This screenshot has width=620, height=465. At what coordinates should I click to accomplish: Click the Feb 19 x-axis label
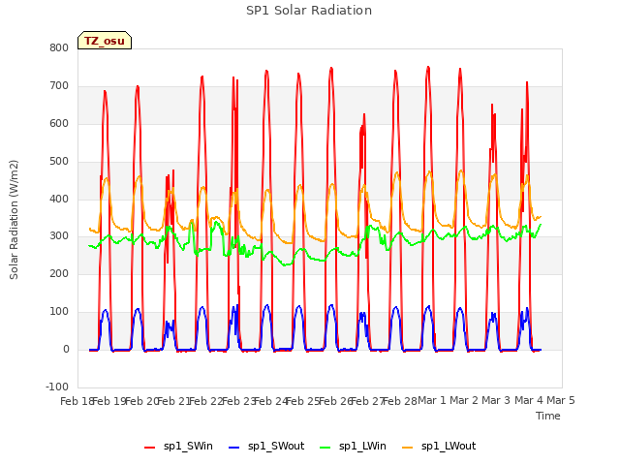108,401
